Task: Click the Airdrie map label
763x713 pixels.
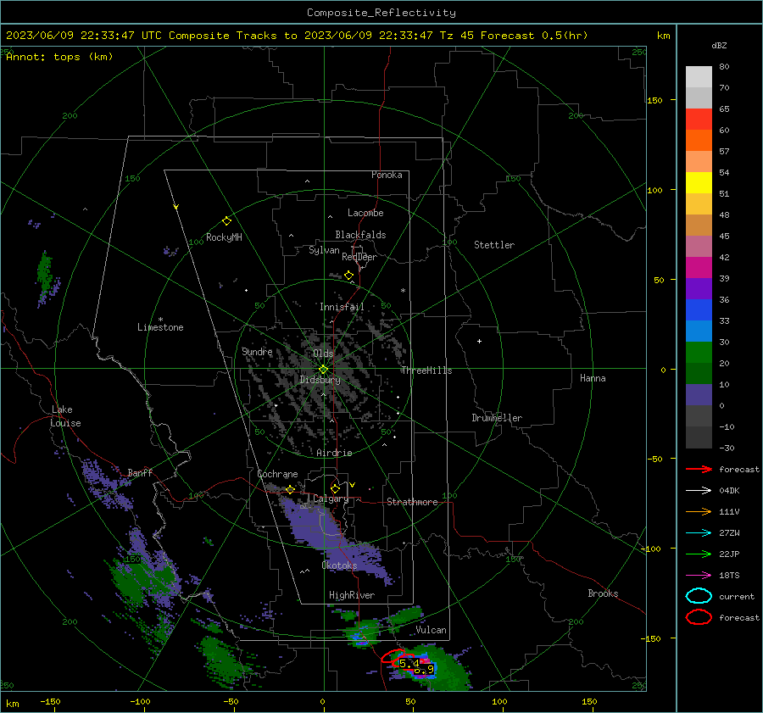Action: click(334, 453)
